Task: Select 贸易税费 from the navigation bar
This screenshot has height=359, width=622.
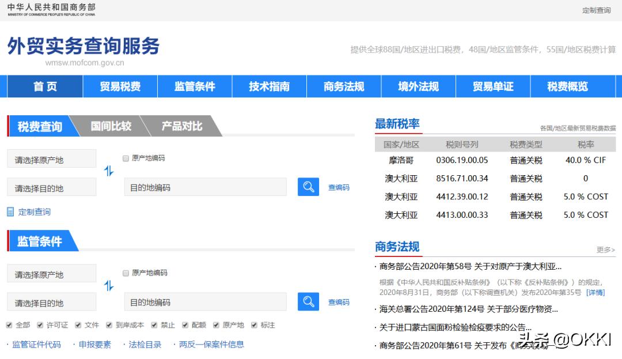Action: point(119,86)
